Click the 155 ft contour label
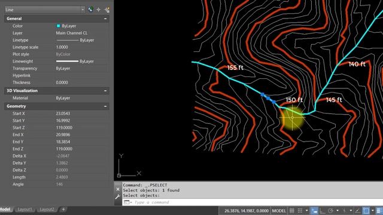This screenshot has width=383, height=215. click(x=235, y=67)
